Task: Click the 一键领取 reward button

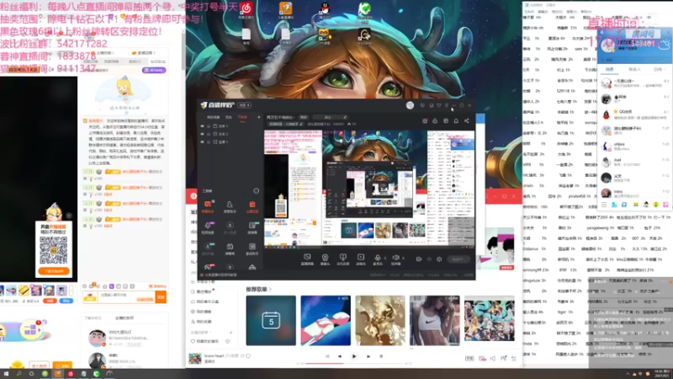Action: tap(30, 330)
